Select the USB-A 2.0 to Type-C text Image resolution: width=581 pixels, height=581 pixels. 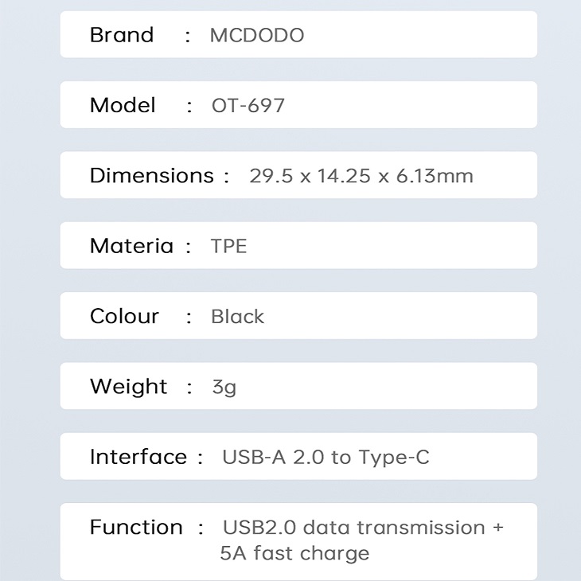point(326,457)
